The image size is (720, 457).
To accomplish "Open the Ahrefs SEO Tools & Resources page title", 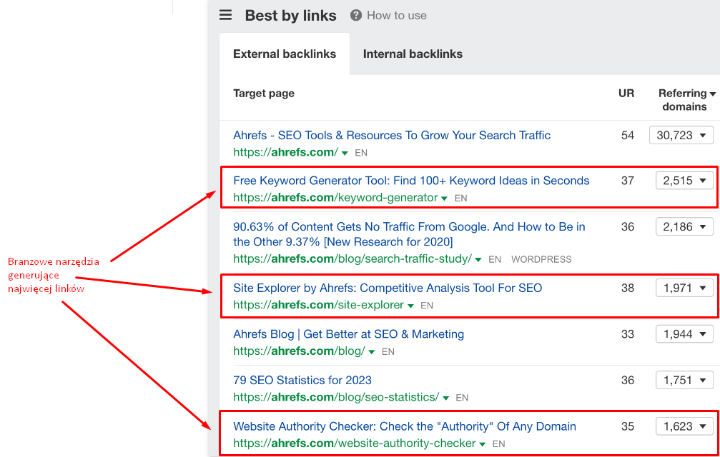I will pos(392,135).
